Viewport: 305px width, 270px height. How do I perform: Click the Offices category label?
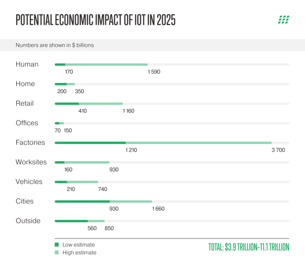(27, 123)
